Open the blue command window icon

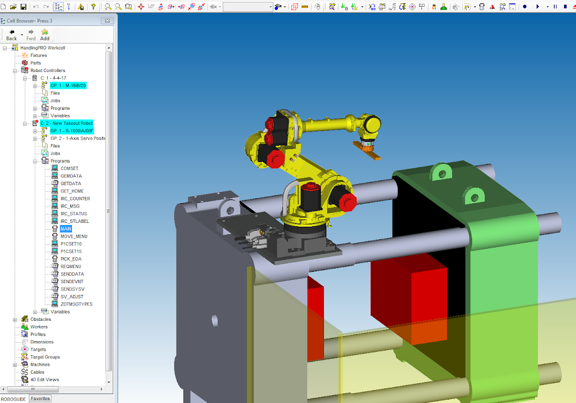tap(512, 7)
